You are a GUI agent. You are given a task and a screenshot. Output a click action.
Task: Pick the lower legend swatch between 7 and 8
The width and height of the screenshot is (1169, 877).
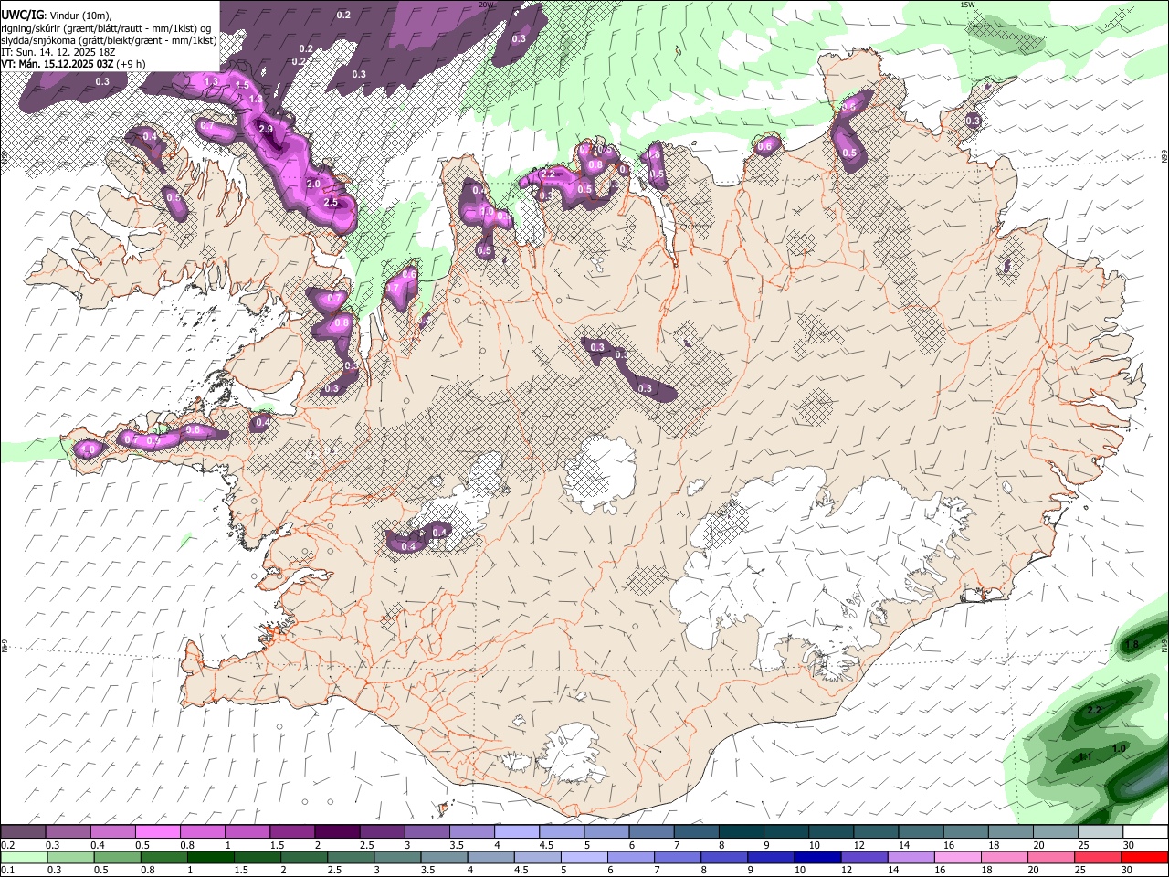click(678, 857)
